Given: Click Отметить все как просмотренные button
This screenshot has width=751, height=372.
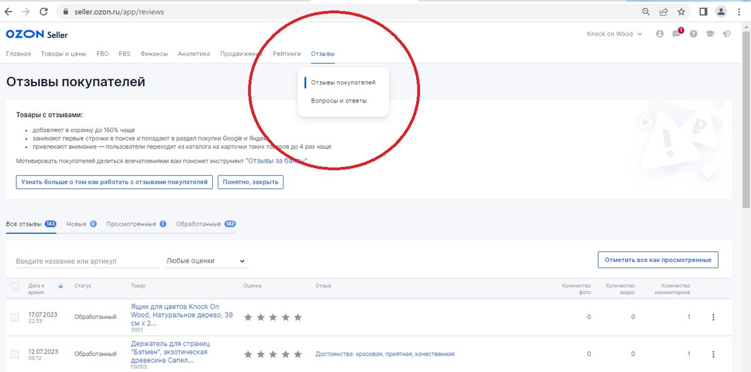Looking at the screenshot, I should (658, 260).
